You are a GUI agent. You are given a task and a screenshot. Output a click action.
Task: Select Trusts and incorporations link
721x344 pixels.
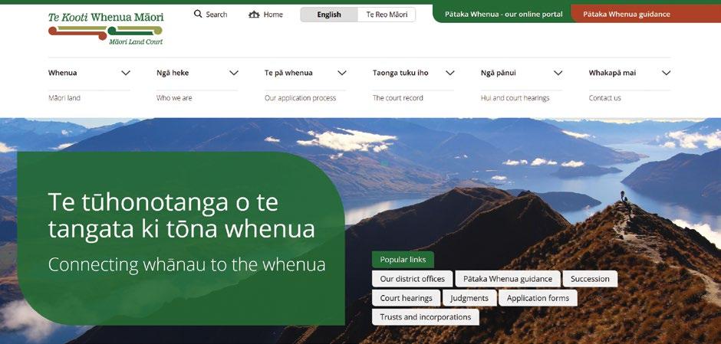[x=426, y=317]
